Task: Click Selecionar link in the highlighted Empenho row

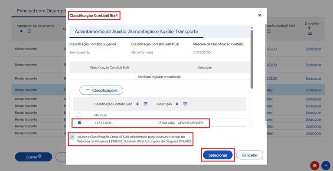Action: [313, 90]
